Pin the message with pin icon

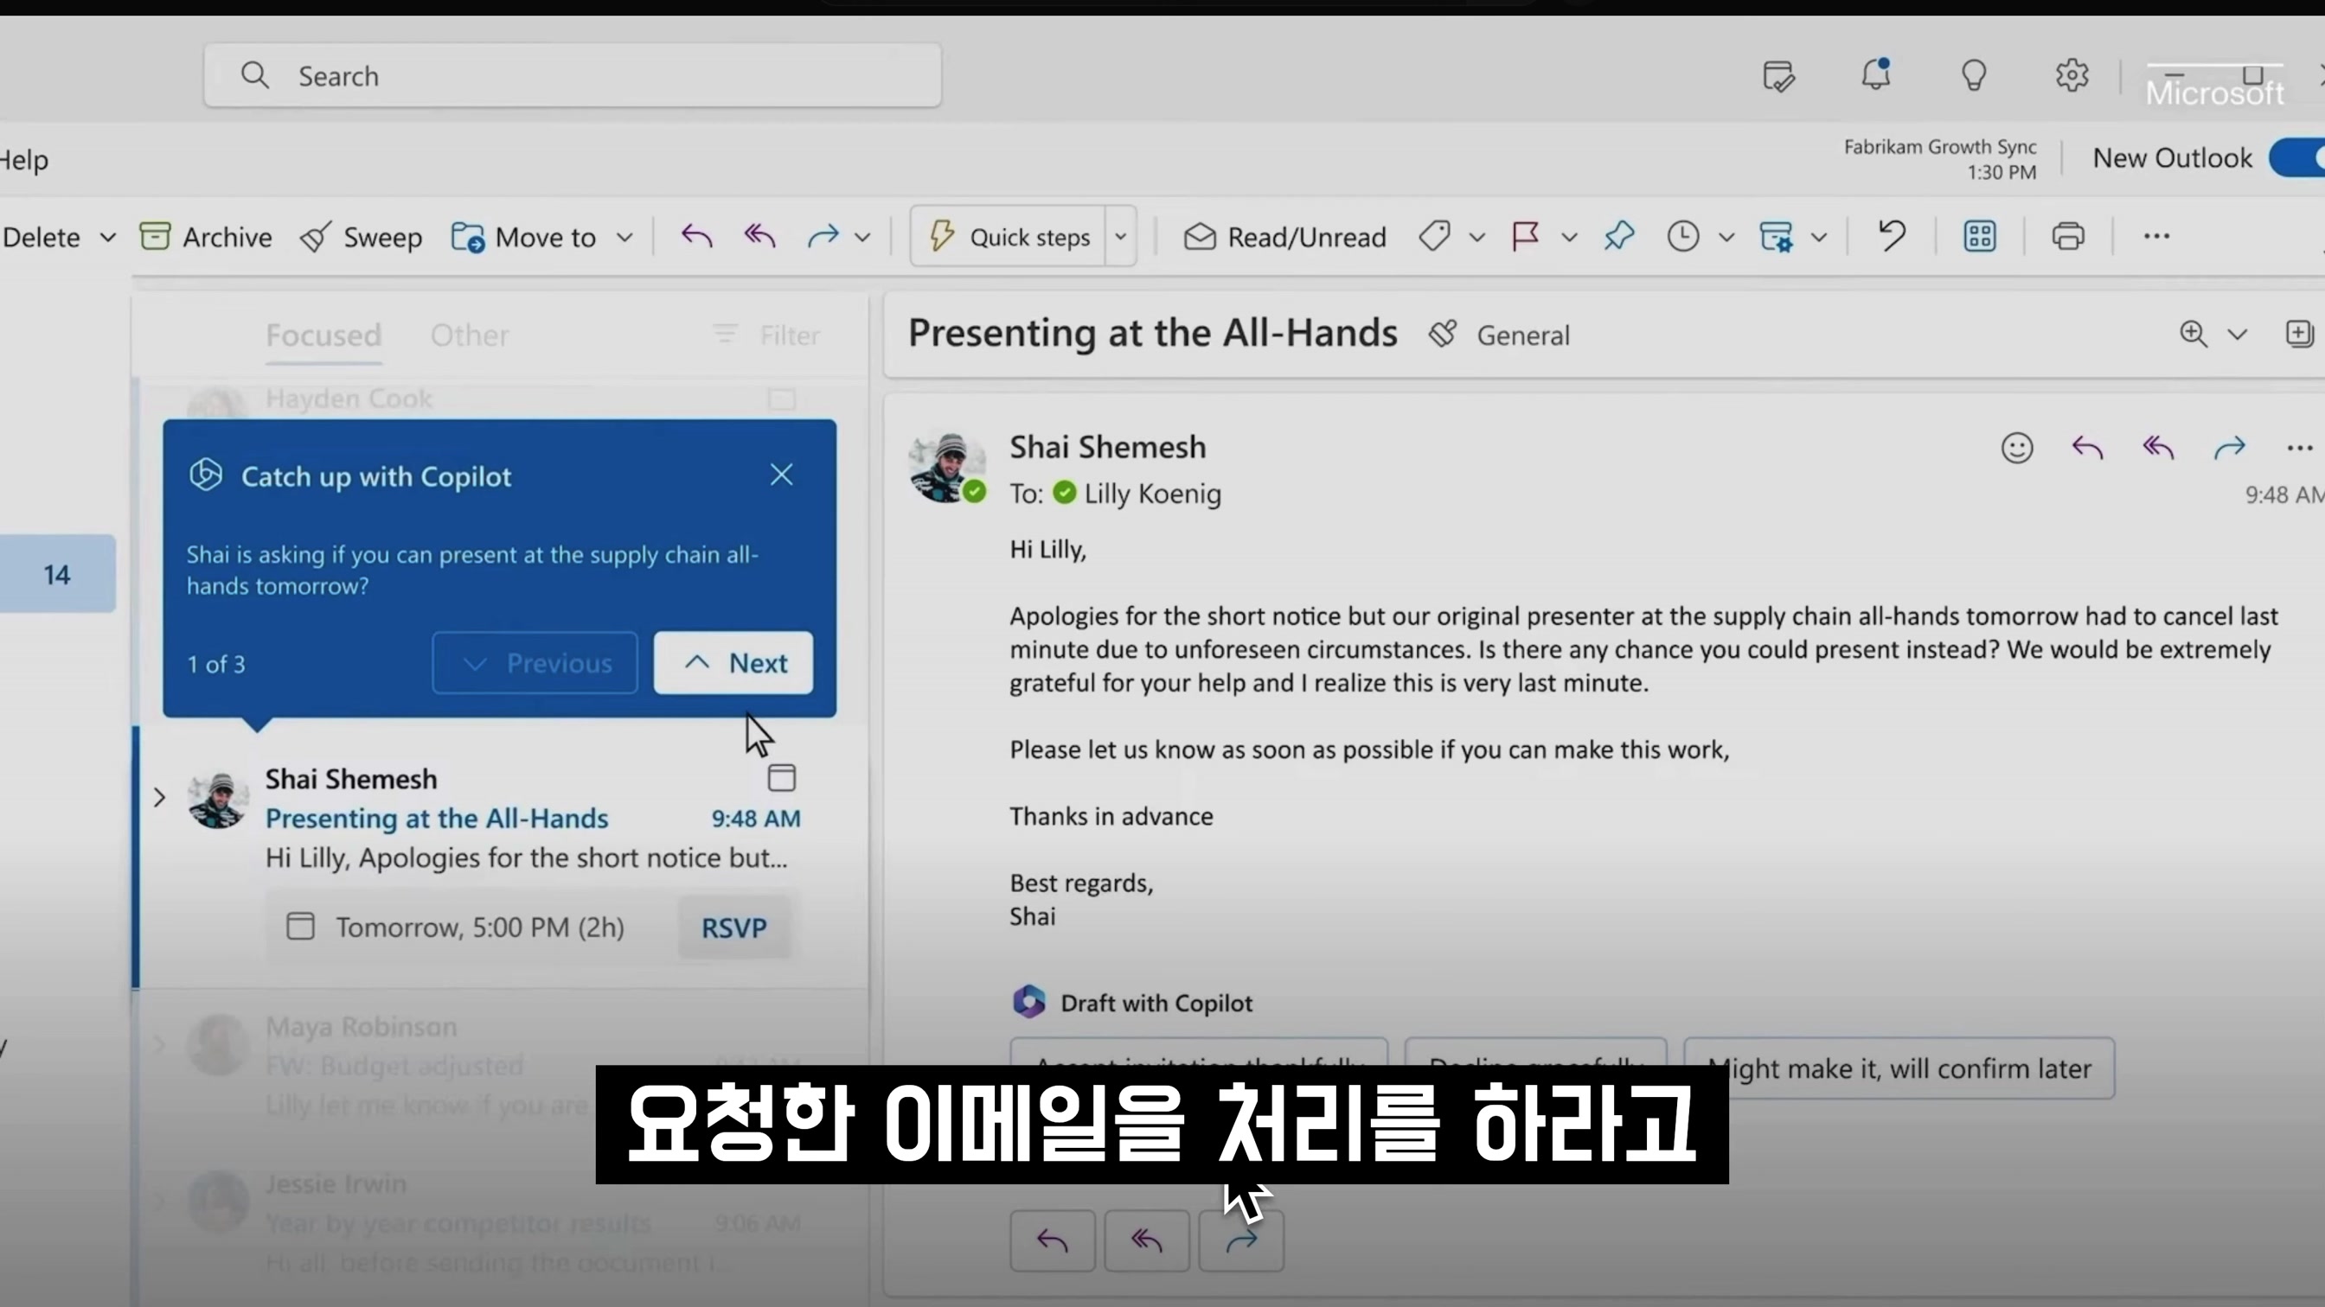(1619, 236)
